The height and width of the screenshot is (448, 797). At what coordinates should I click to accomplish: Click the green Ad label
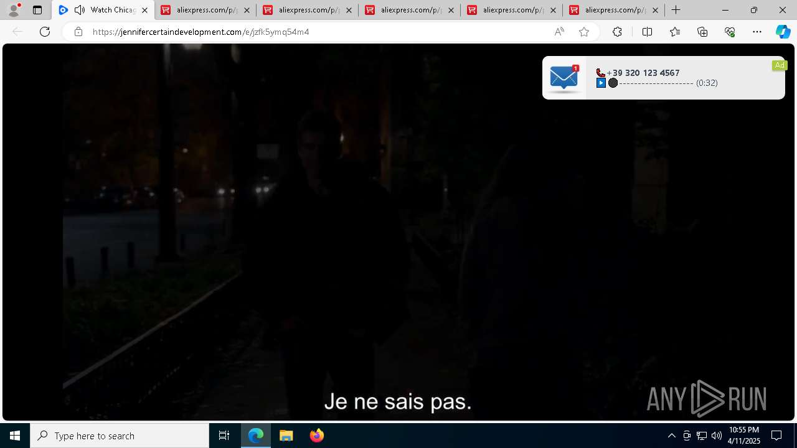click(780, 65)
